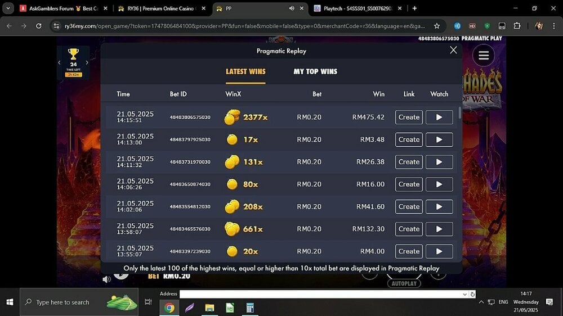Screen dimensions: 563x316
Task: Click the replay list scrollbar
Action: (459, 112)
